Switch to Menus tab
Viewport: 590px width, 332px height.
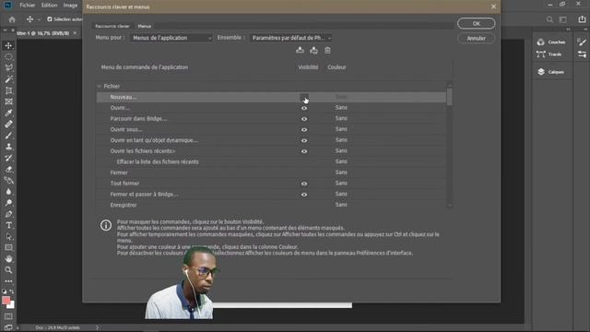pos(144,26)
